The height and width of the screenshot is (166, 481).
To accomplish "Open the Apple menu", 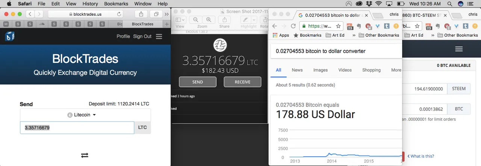I will click(9, 4).
